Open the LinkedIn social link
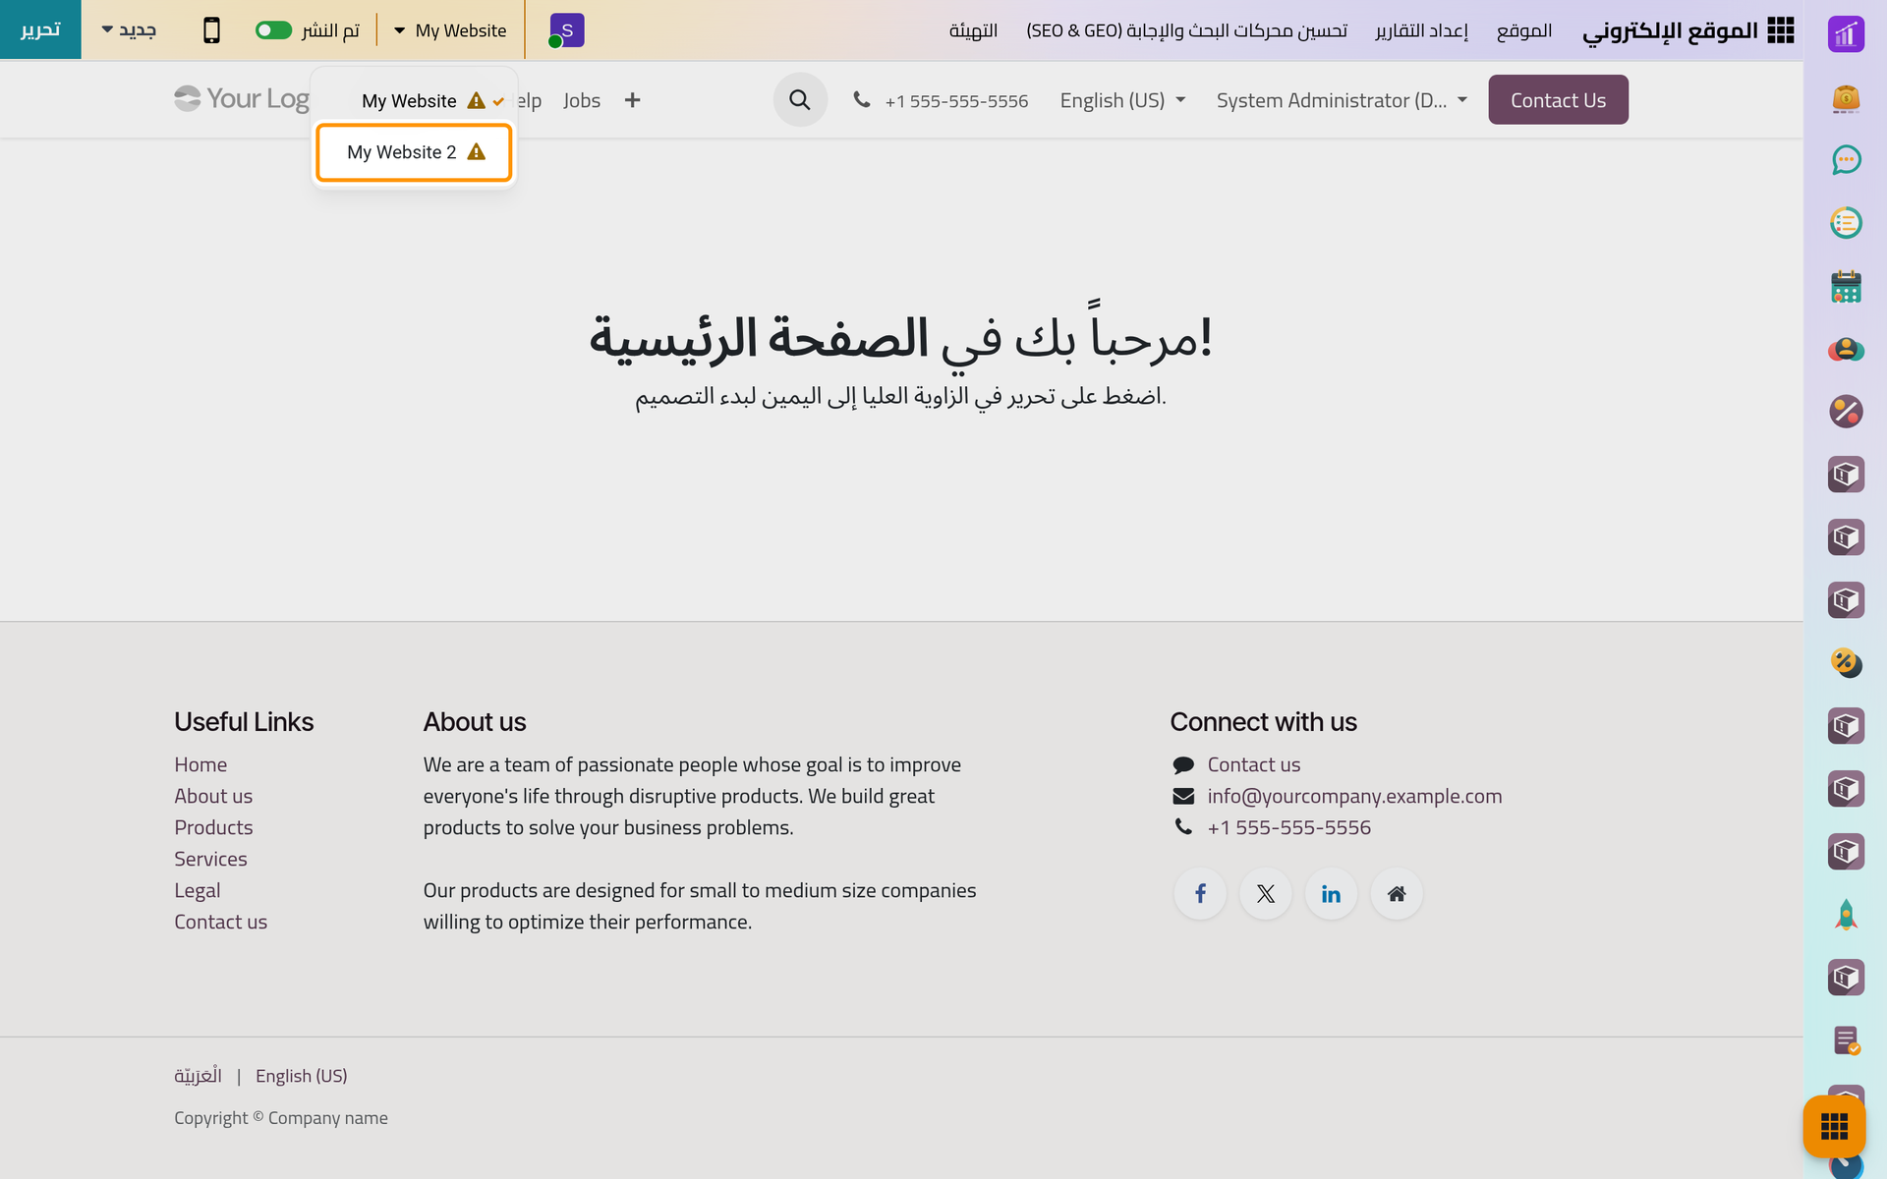 pos(1331,893)
